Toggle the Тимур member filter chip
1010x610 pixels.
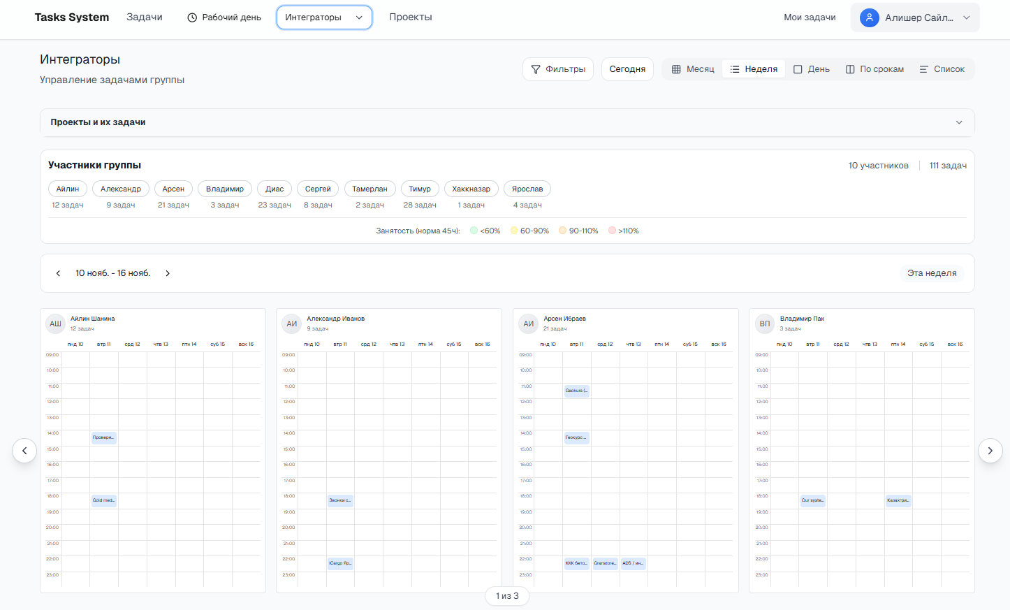pos(420,189)
